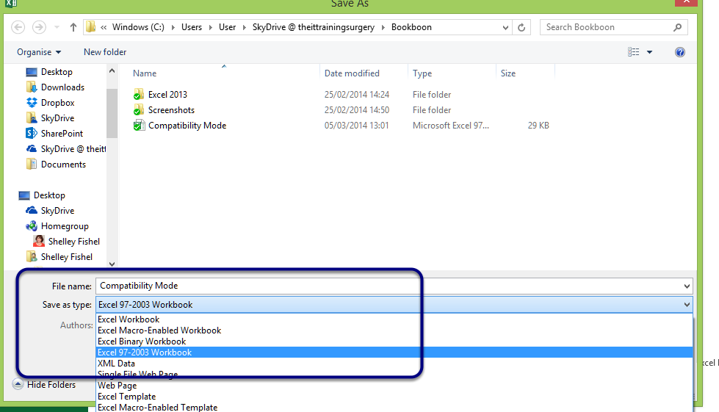Sort files by the Size column

508,73
